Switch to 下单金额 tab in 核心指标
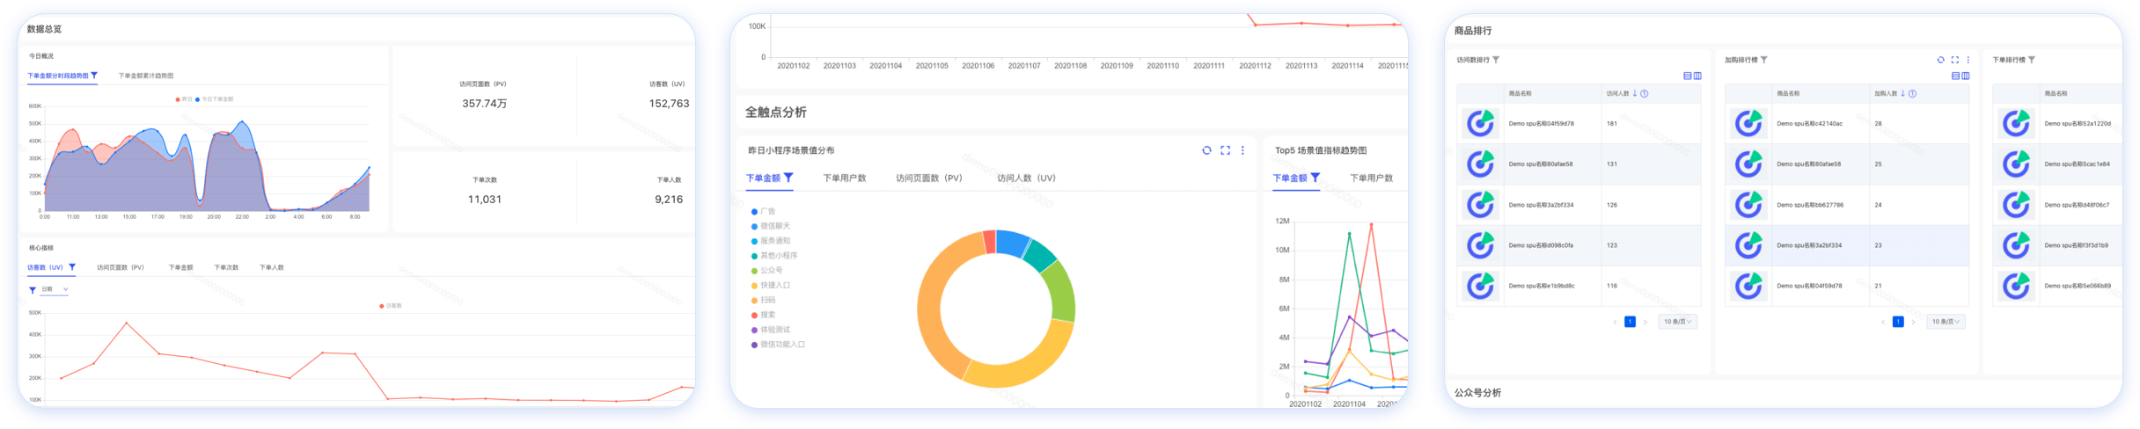The image size is (2140, 429). [180, 267]
